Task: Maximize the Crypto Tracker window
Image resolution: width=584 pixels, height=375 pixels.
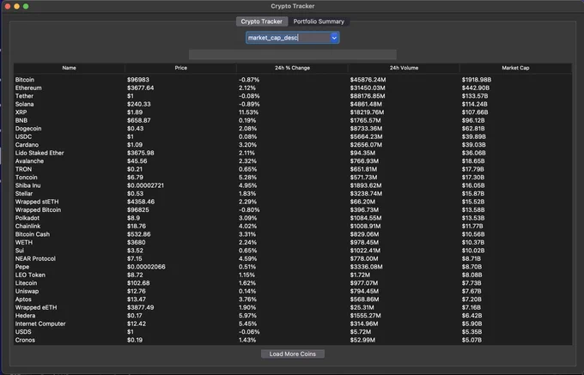Action: tap(26, 6)
